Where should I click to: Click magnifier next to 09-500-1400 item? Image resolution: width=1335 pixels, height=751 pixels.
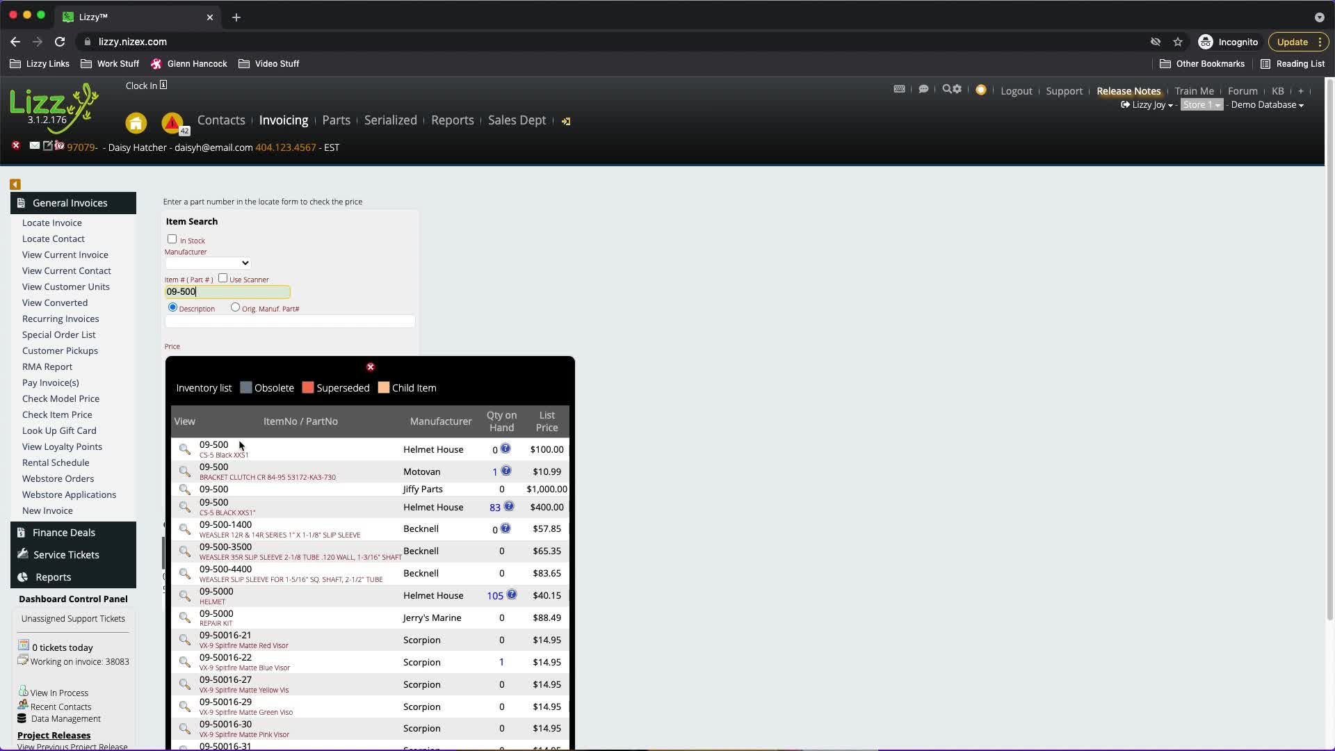[x=184, y=529]
